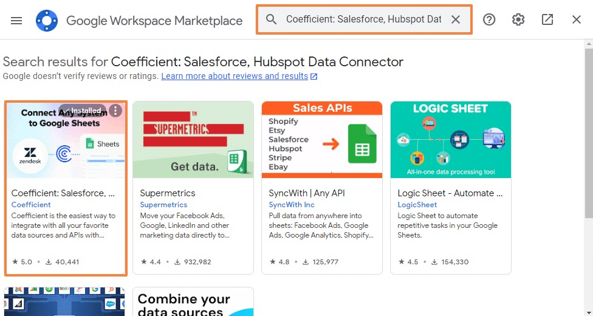Open the Supermetrics banner image

coord(193,140)
